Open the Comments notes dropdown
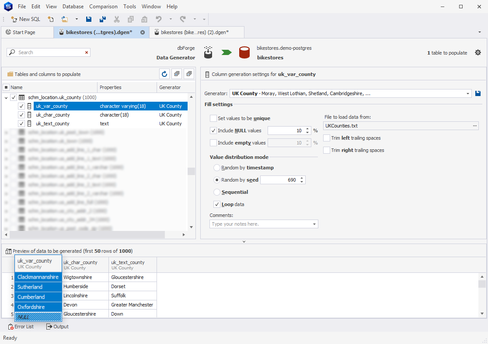 pyautogui.click(x=314, y=224)
